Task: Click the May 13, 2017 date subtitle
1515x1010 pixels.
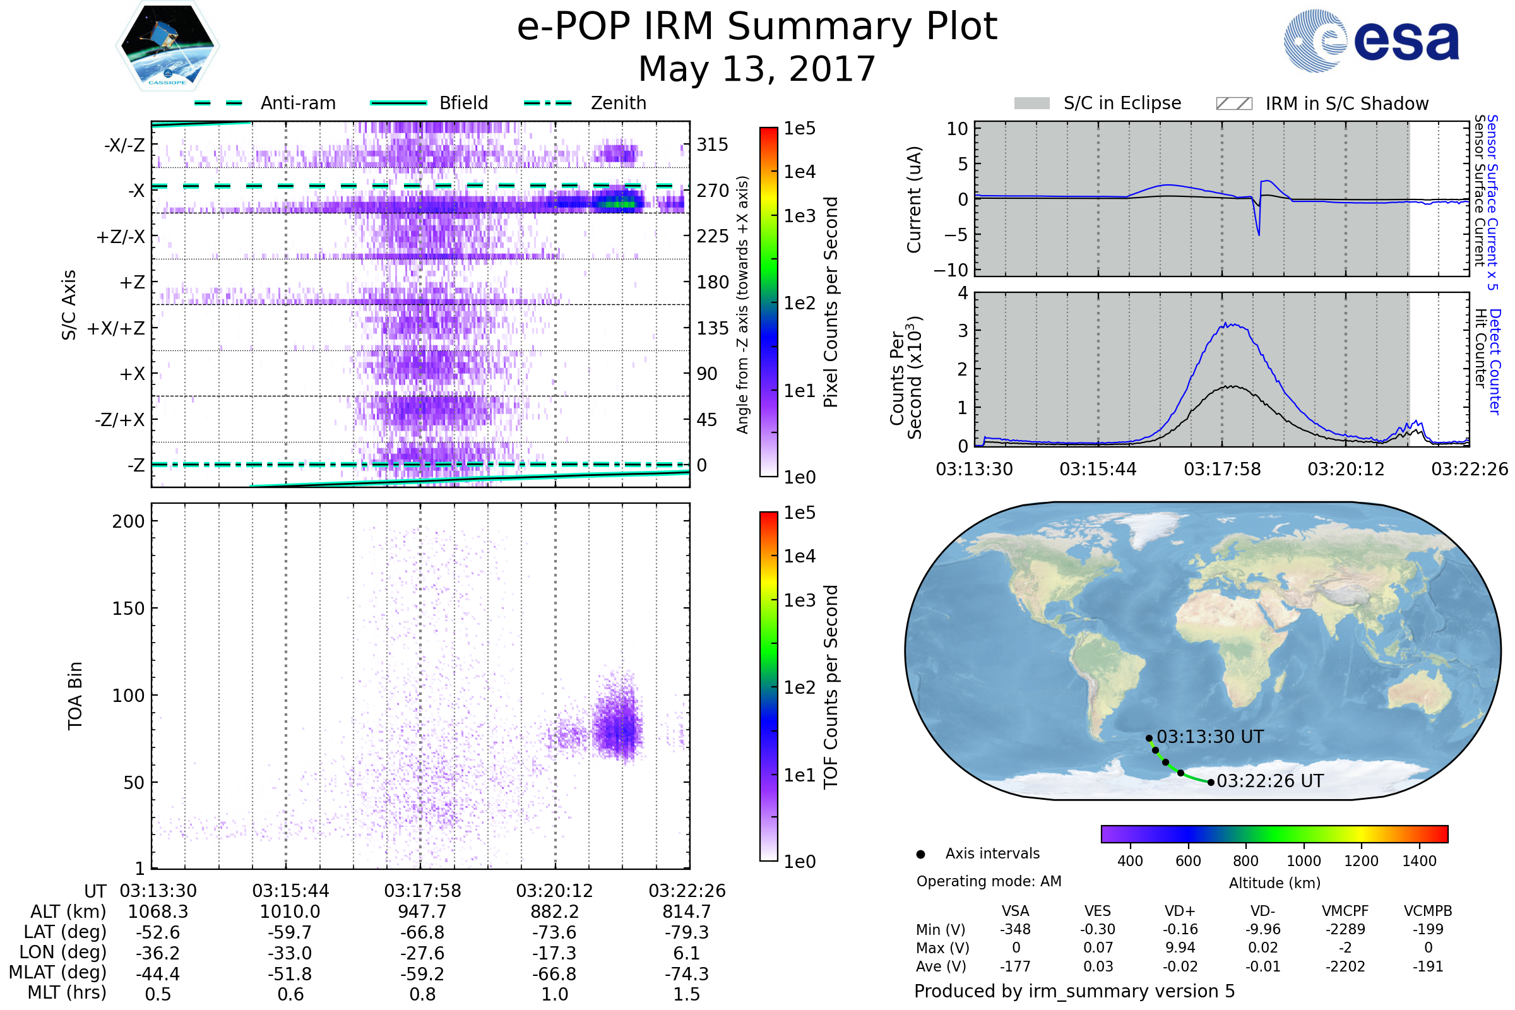Action: tap(757, 69)
